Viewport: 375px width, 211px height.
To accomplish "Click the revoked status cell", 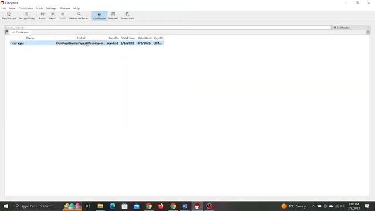I will [112, 43].
